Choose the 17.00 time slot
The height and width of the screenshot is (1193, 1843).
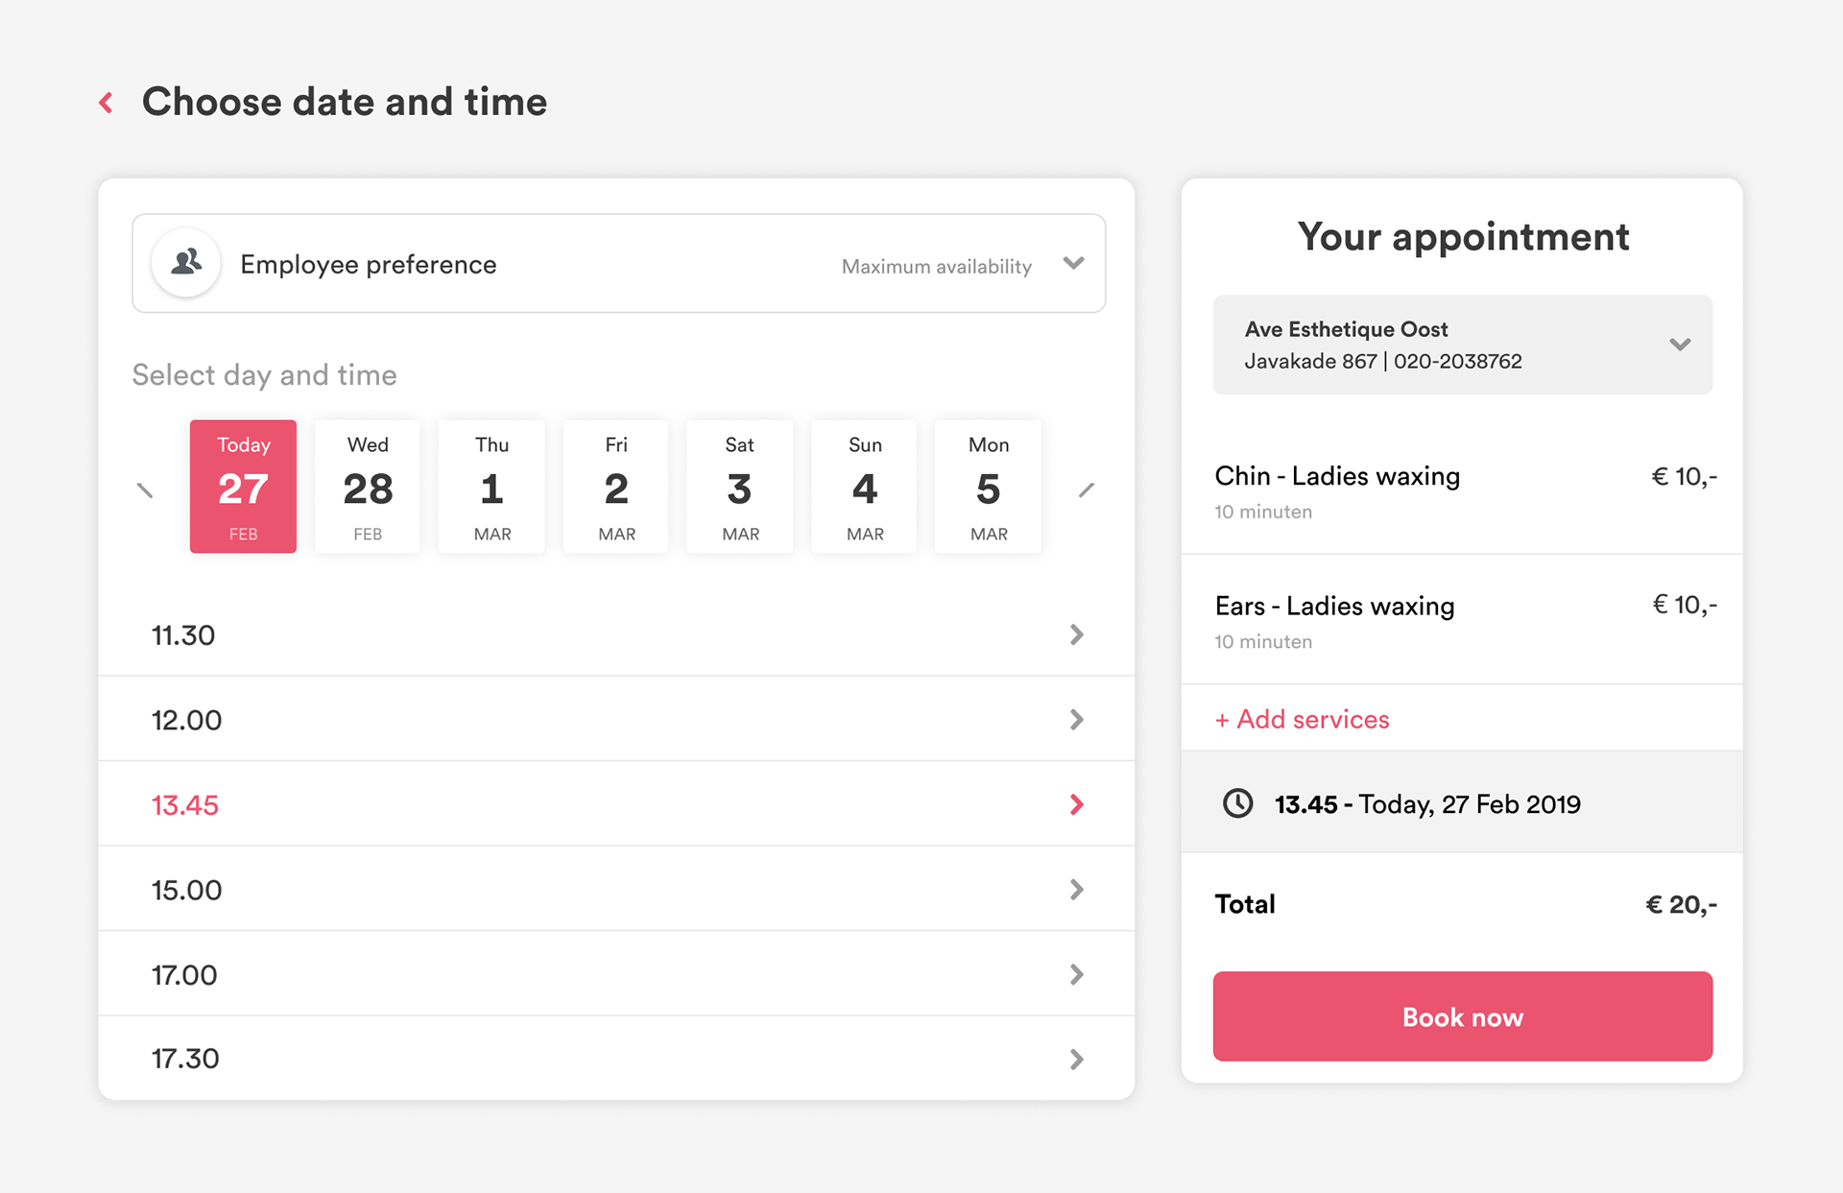(x=616, y=974)
